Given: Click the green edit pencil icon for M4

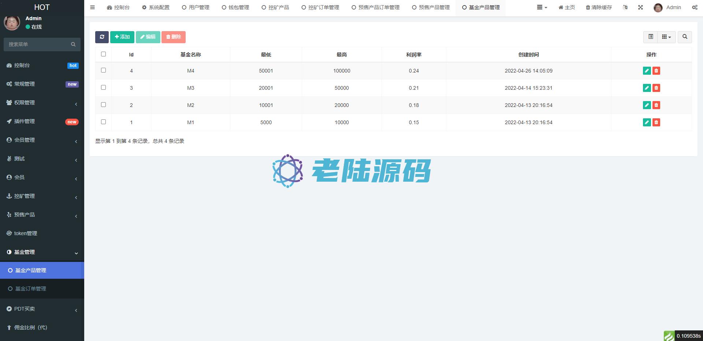Looking at the screenshot, I should [x=647, y=71].
